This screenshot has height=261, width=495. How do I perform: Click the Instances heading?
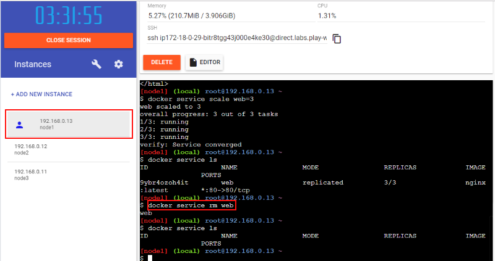pyautogui.click(x=33, y=64)
